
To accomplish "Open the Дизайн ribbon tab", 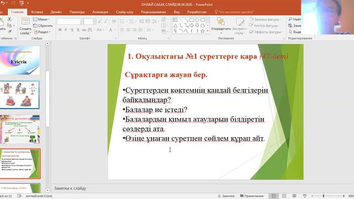I will [56, 12].
